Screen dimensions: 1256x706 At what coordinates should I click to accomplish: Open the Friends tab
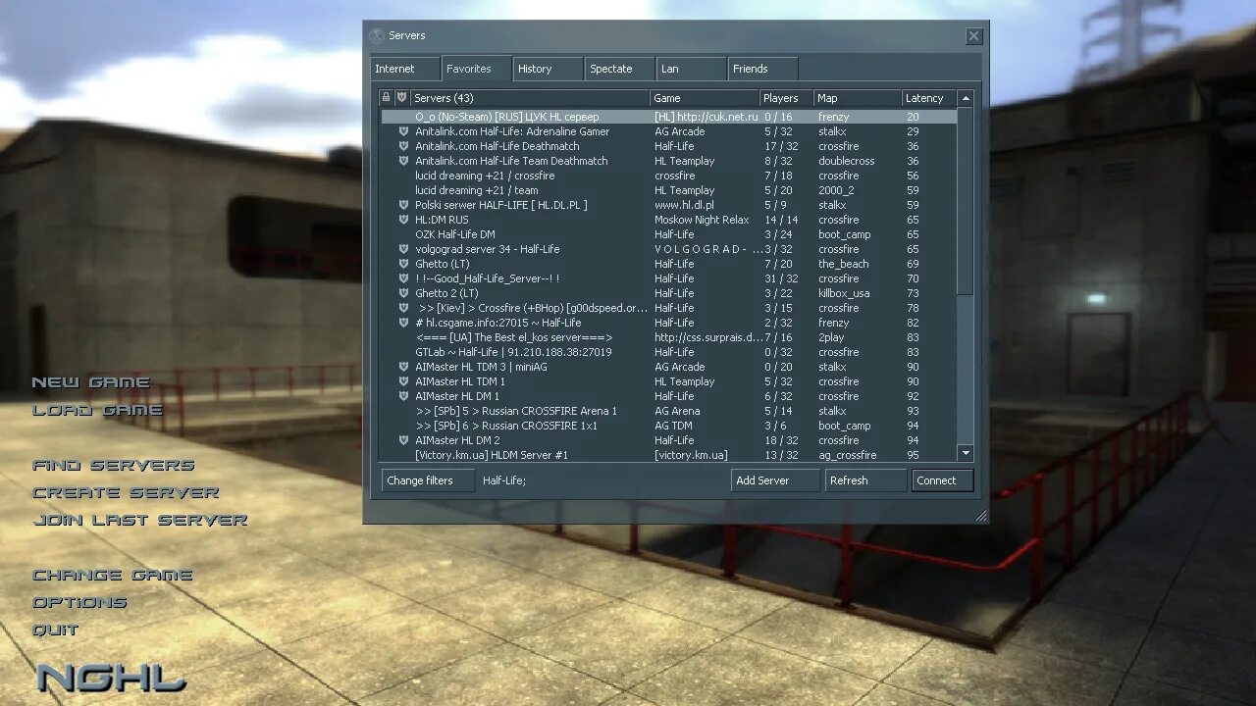point(763,69)
